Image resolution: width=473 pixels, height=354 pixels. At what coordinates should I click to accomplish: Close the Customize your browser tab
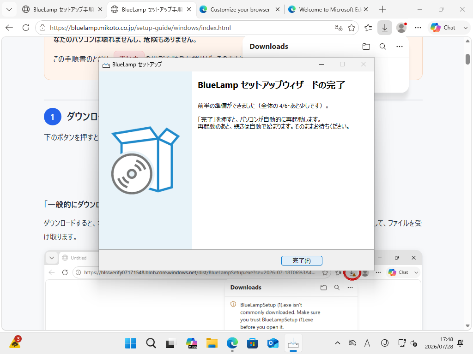click(x=278, y=9)
